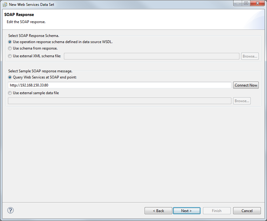Screen dimensions: 267x221
Task: Enable 'Use external XML schema file' option
Action: pyautogui.click(x=10, y=56)
